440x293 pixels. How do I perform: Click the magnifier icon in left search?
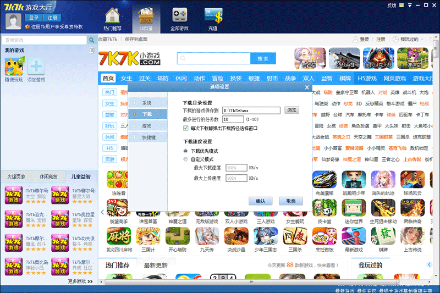91,40
